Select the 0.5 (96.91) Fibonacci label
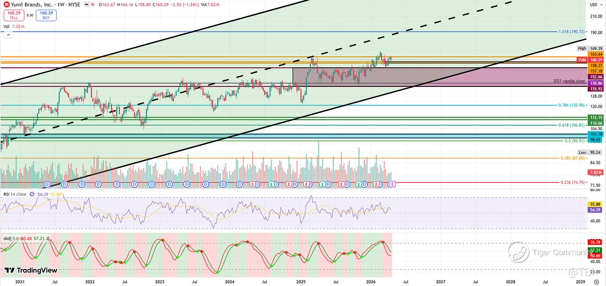This screenshot has height=286, width=606. click(x=574, y=141)
